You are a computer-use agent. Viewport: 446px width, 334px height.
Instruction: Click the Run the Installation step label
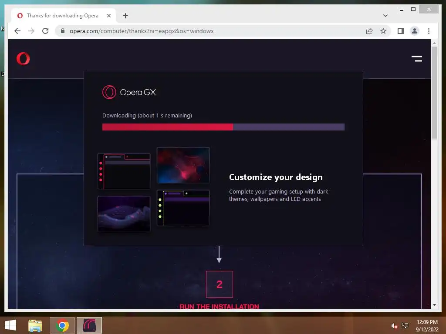(220, 306)
